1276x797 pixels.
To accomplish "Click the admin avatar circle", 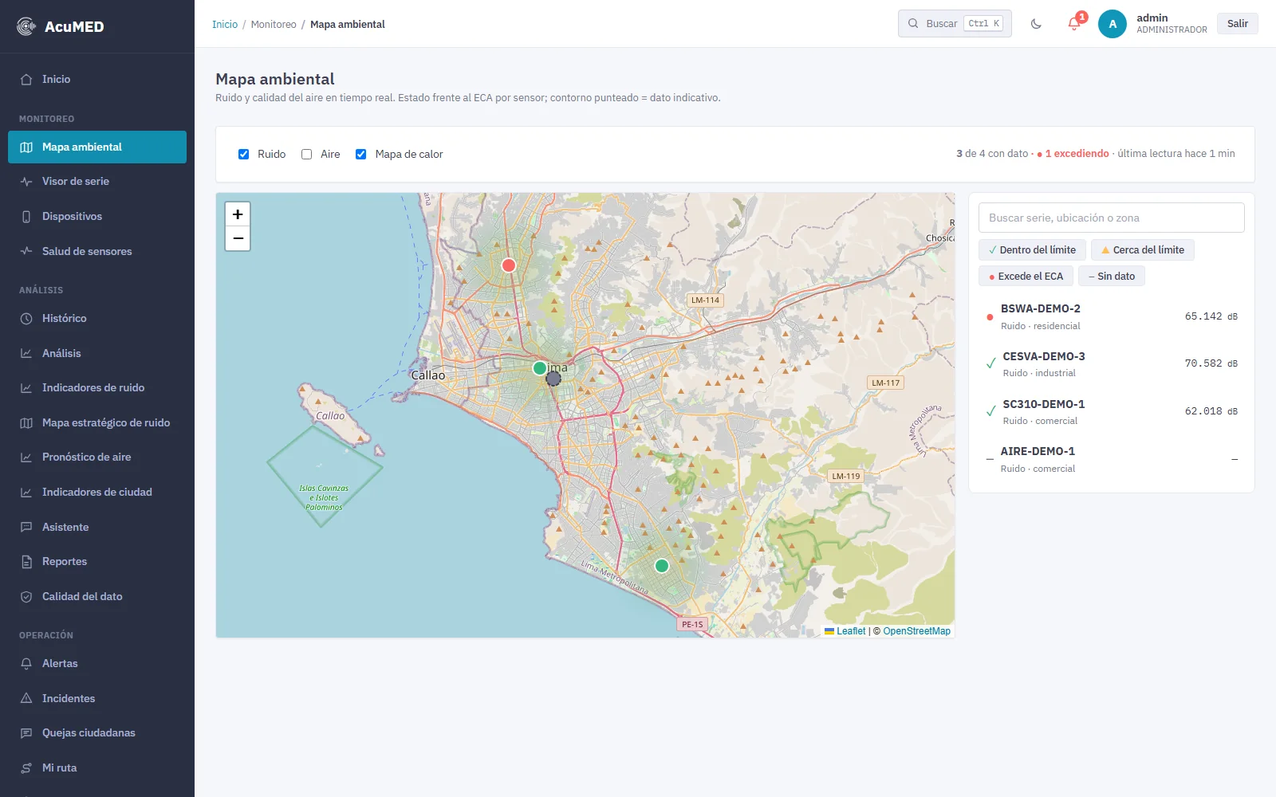I will (1113, 24).
